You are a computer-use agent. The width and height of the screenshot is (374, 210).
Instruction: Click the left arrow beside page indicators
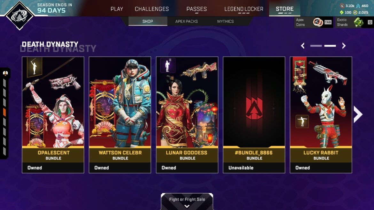pyautogui.click(x=303, y=46)
